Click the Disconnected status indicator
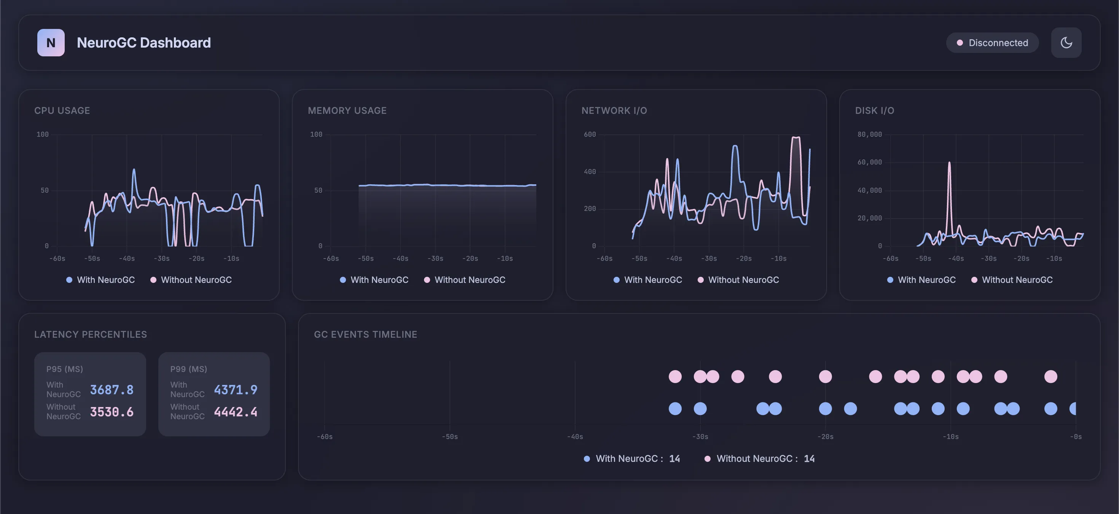Viewport: 1119px width, 514px height. [992, 43]
